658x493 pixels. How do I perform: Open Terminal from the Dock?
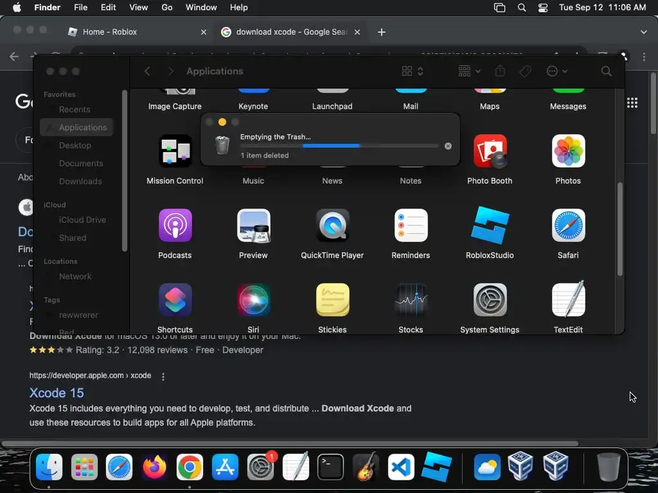pos(331,467)
